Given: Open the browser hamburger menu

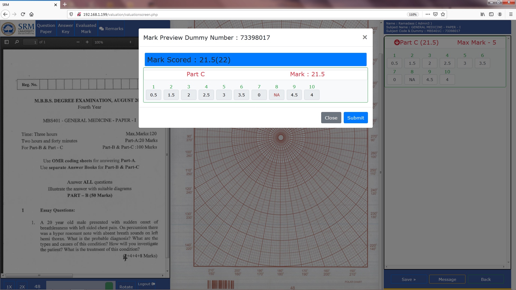Looking at the screenshot, I should click(x=511, y=14).
